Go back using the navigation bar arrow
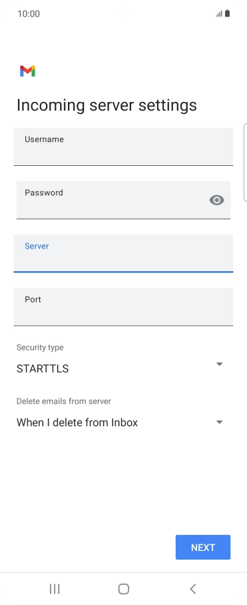 point(193,588)
